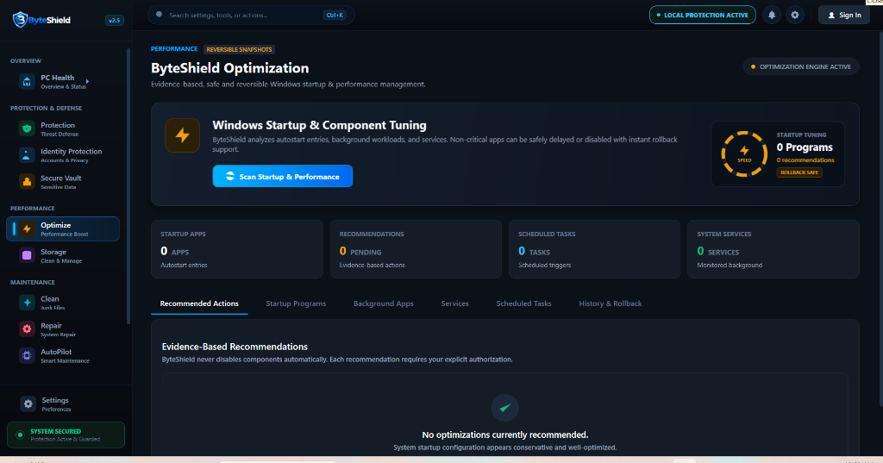The width and height of the screenshot is (883, 463).
Task: Open Repair gear icon in sidebar
Action: (x=27, y=329)
